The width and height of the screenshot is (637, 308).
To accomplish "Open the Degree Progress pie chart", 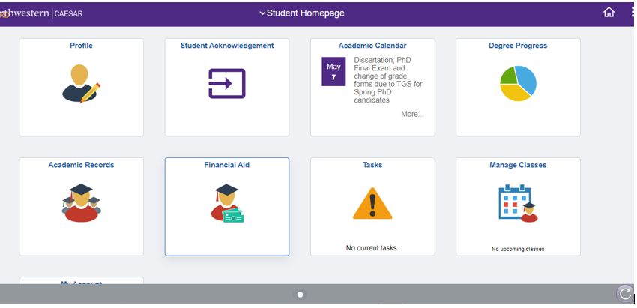I will 518,83.
